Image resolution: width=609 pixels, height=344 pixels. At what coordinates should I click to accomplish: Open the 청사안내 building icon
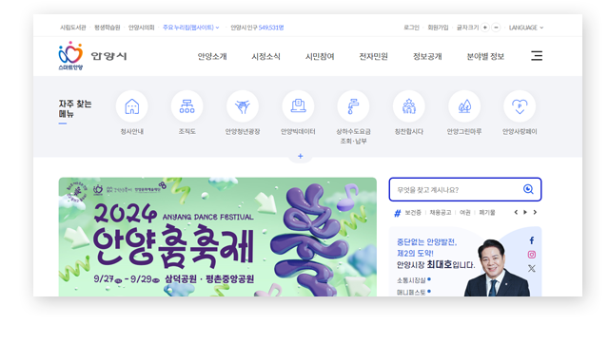pos(131,106)
